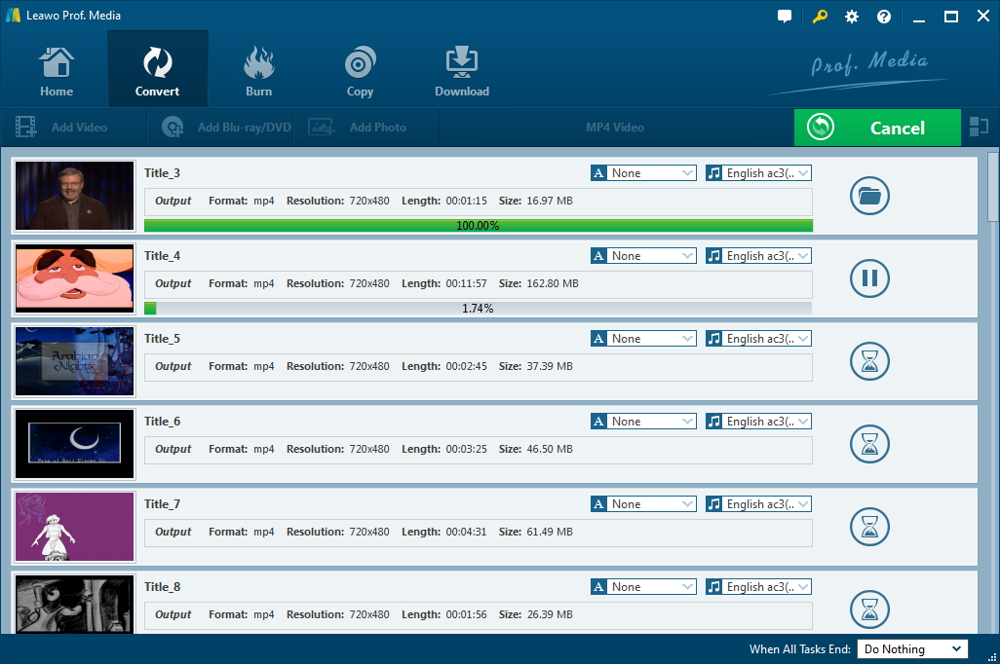
Task: Switch to the Download tab
Action: click(462, 71)
